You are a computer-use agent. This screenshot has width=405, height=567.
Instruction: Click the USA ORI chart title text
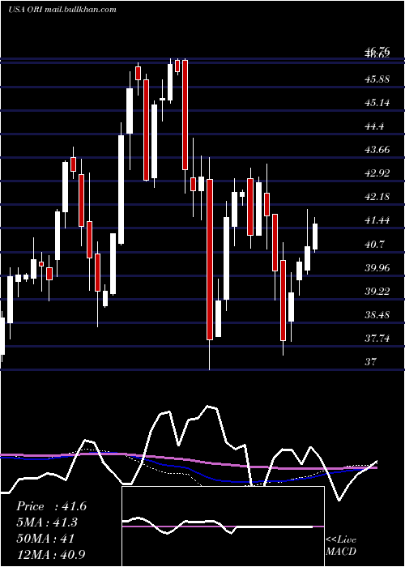[62, 10]
